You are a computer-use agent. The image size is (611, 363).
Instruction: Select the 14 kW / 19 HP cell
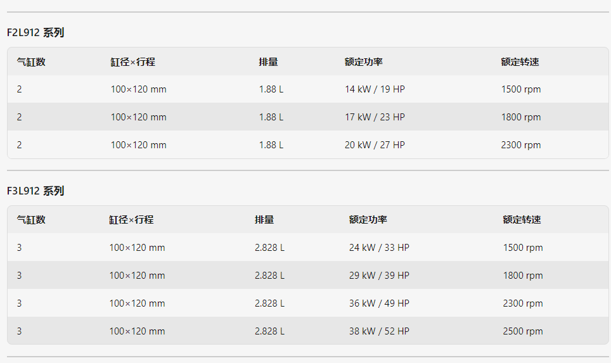tap(375, 89)
